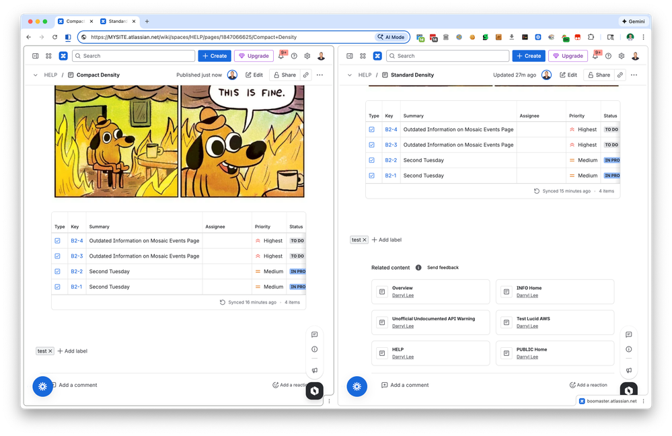Open help icon in right pane
Viewport: 672px width, 436px height.
[609, 56]
